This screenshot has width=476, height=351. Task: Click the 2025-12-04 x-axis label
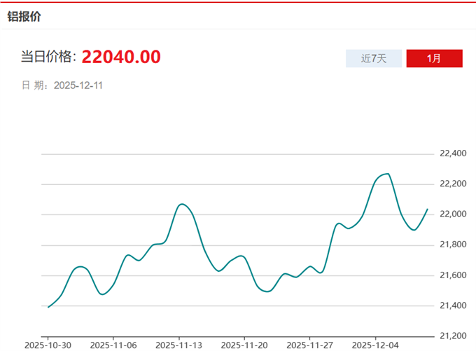point(376,345)
